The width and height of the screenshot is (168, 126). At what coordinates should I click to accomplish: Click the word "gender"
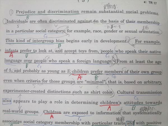click(x=111, y=31)
